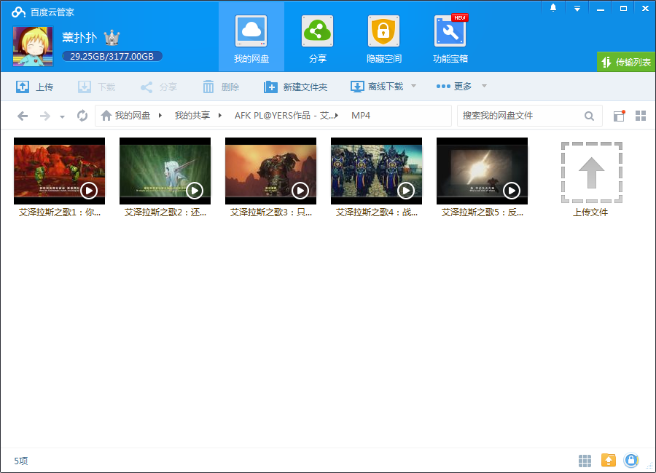
Task: Switch to large icon grid view top right
Action: pyautogui.click(x=640, y=115)
